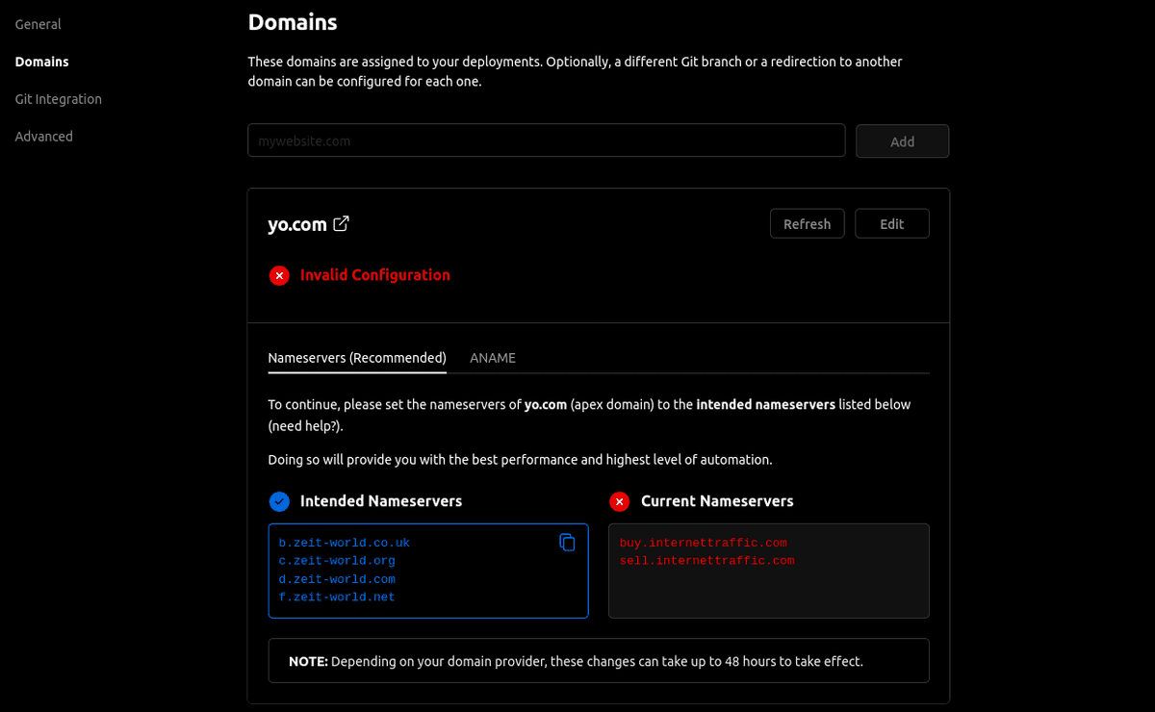Click the red X beside Current Nameservers
The width and height of the screenshot is (1155, 712).
point(618,500)
